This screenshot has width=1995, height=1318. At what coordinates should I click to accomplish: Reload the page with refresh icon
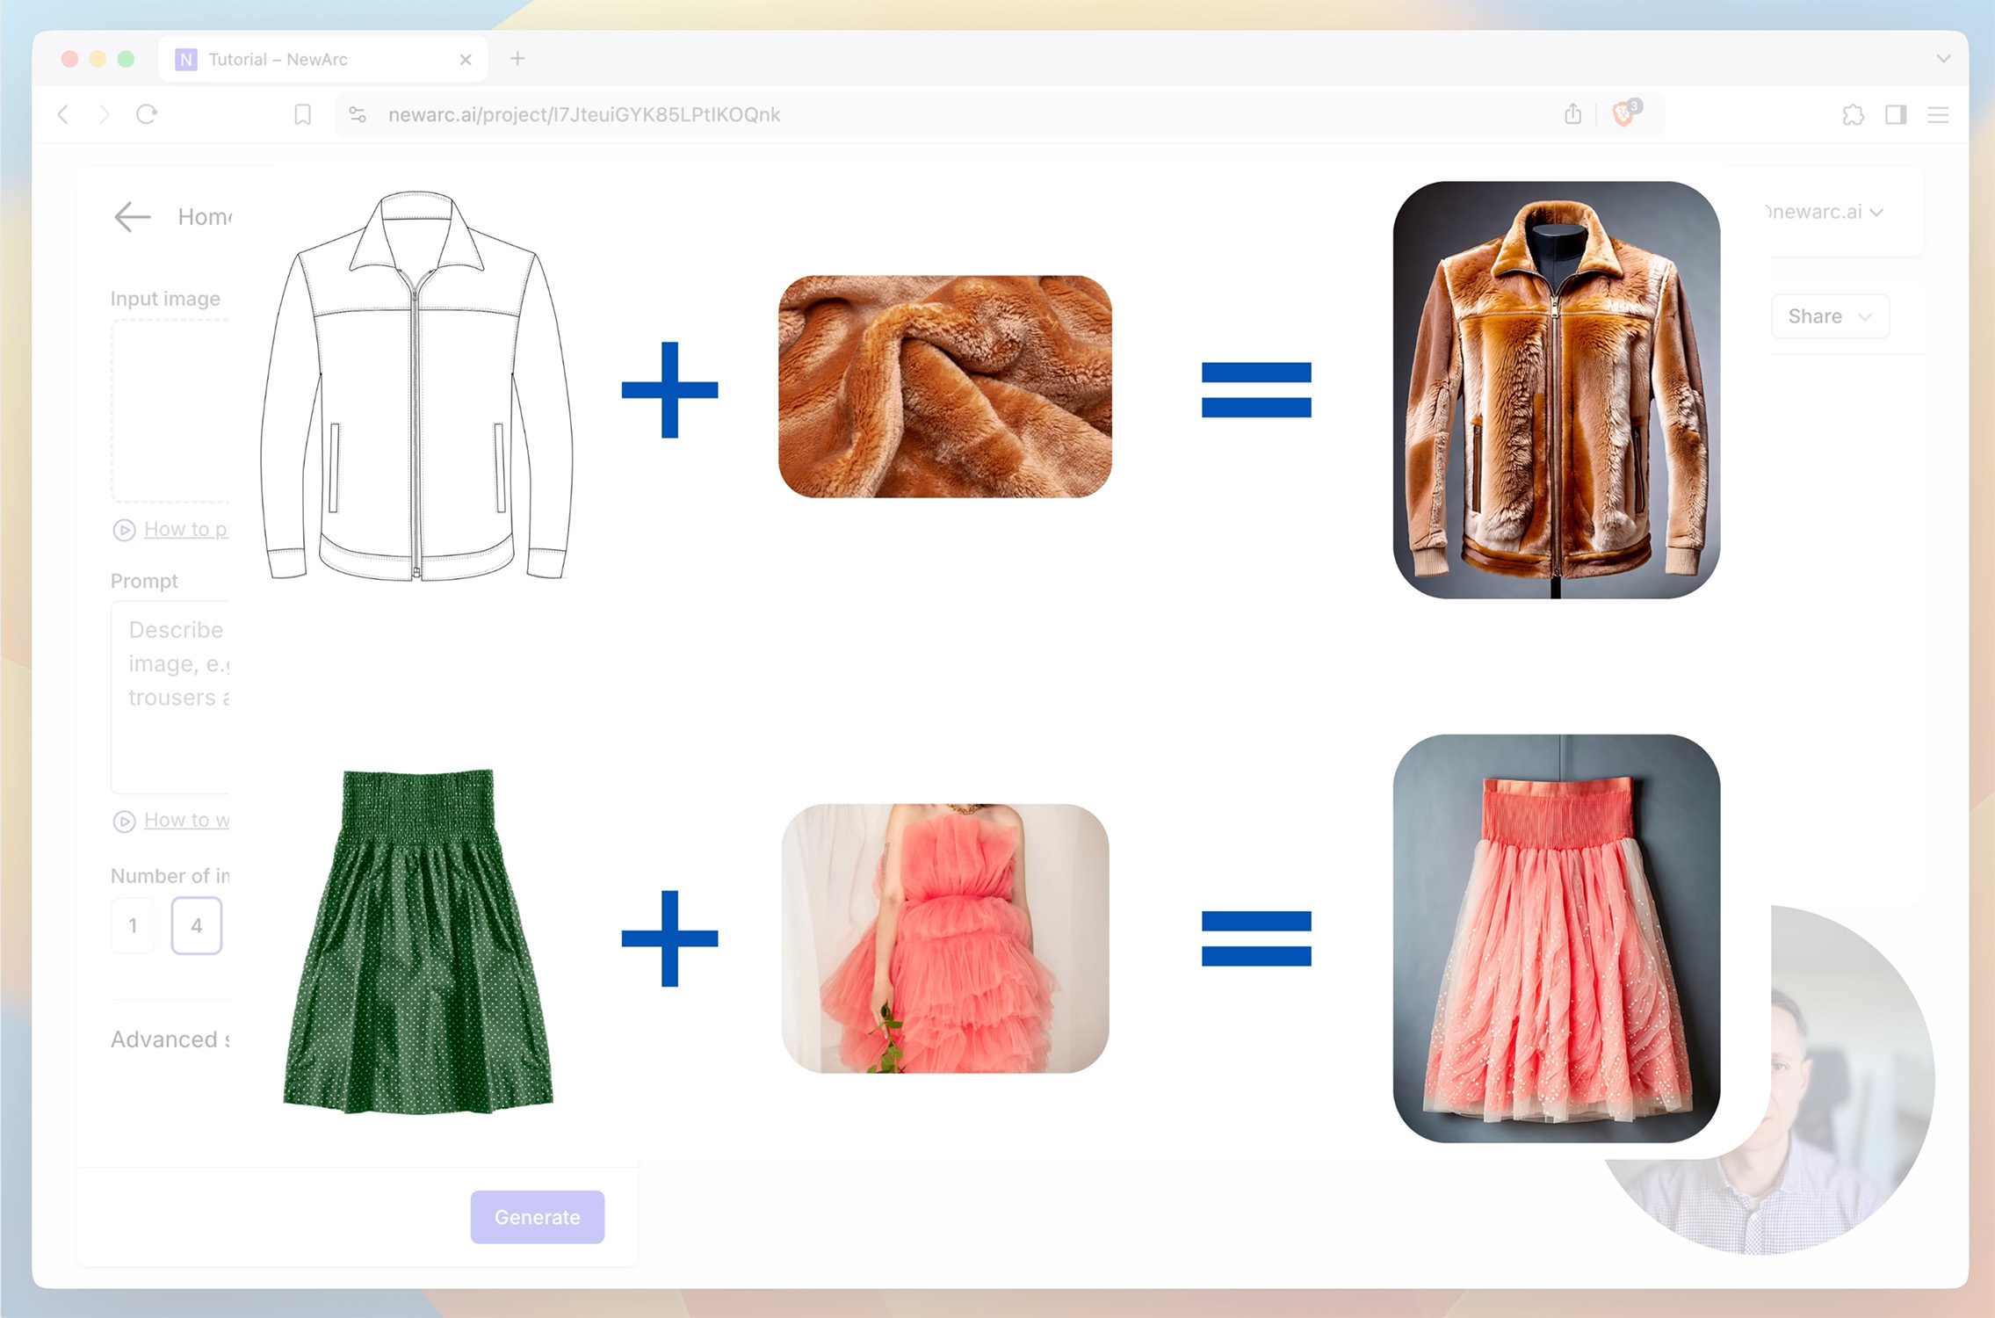click(147, 114)
